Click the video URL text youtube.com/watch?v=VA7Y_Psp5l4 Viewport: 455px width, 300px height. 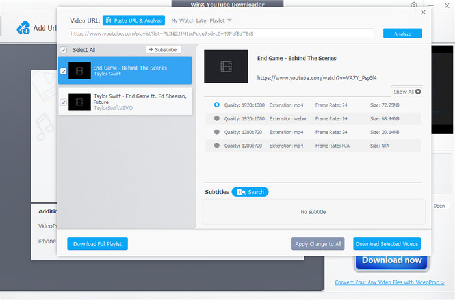click(317, 78)
